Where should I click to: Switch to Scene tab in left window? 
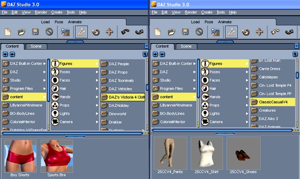(x=36, y=46)
